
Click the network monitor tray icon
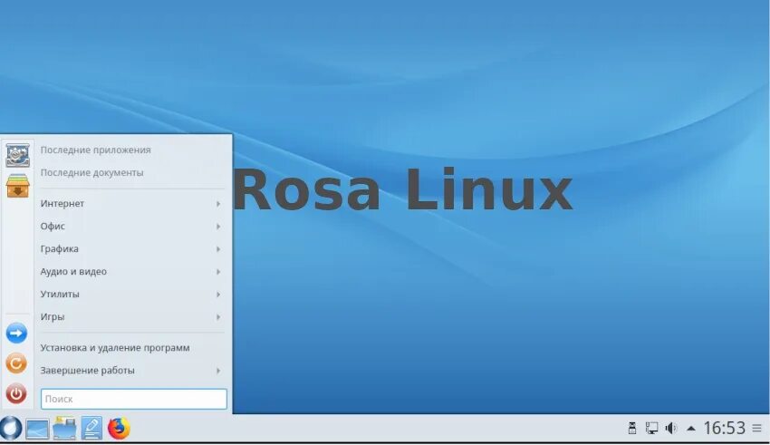651,429
